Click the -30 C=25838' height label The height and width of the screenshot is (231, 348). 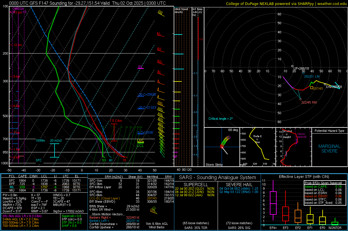click(x=147, y=94)
